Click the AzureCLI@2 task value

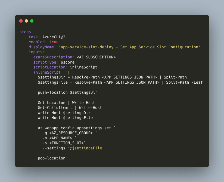pos(54,37)
